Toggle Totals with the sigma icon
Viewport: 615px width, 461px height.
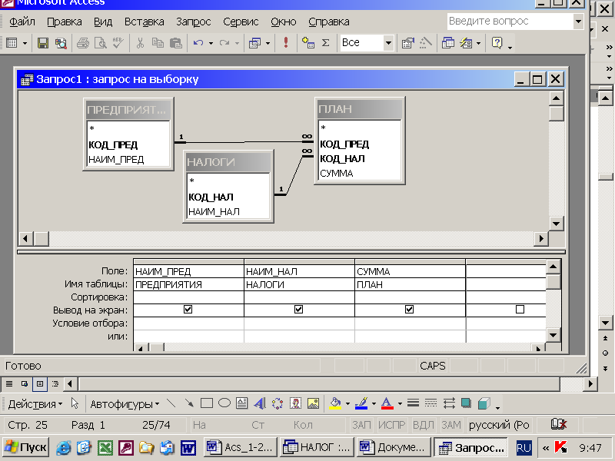coord(325,43)
